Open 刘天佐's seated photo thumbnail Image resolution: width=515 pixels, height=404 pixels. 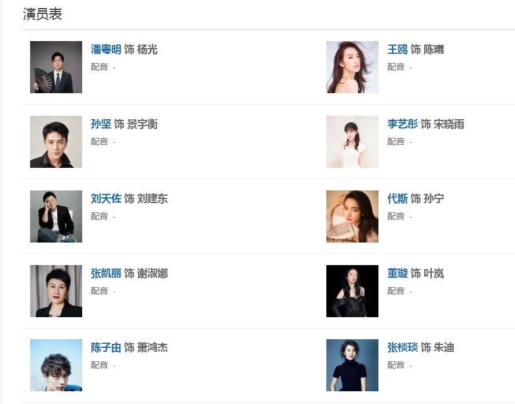56,216
